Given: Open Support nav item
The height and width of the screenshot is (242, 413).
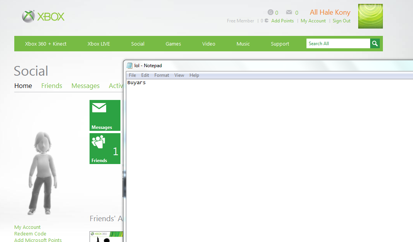Looking at the screenshot, I should (280, 44).
